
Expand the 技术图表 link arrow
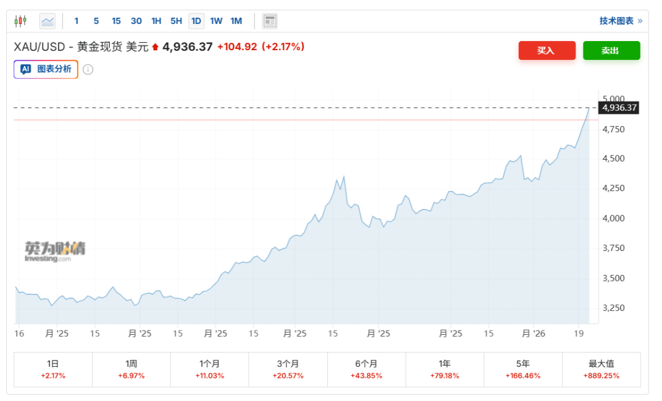[x=640, y=21]
